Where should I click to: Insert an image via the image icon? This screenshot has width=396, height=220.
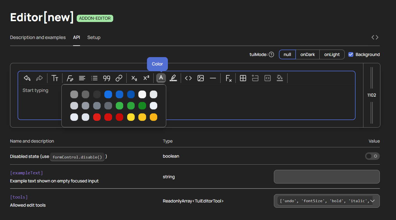pos(201,78)
